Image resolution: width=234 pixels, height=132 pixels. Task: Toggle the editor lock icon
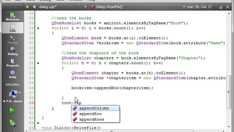(x=221, y=7)
